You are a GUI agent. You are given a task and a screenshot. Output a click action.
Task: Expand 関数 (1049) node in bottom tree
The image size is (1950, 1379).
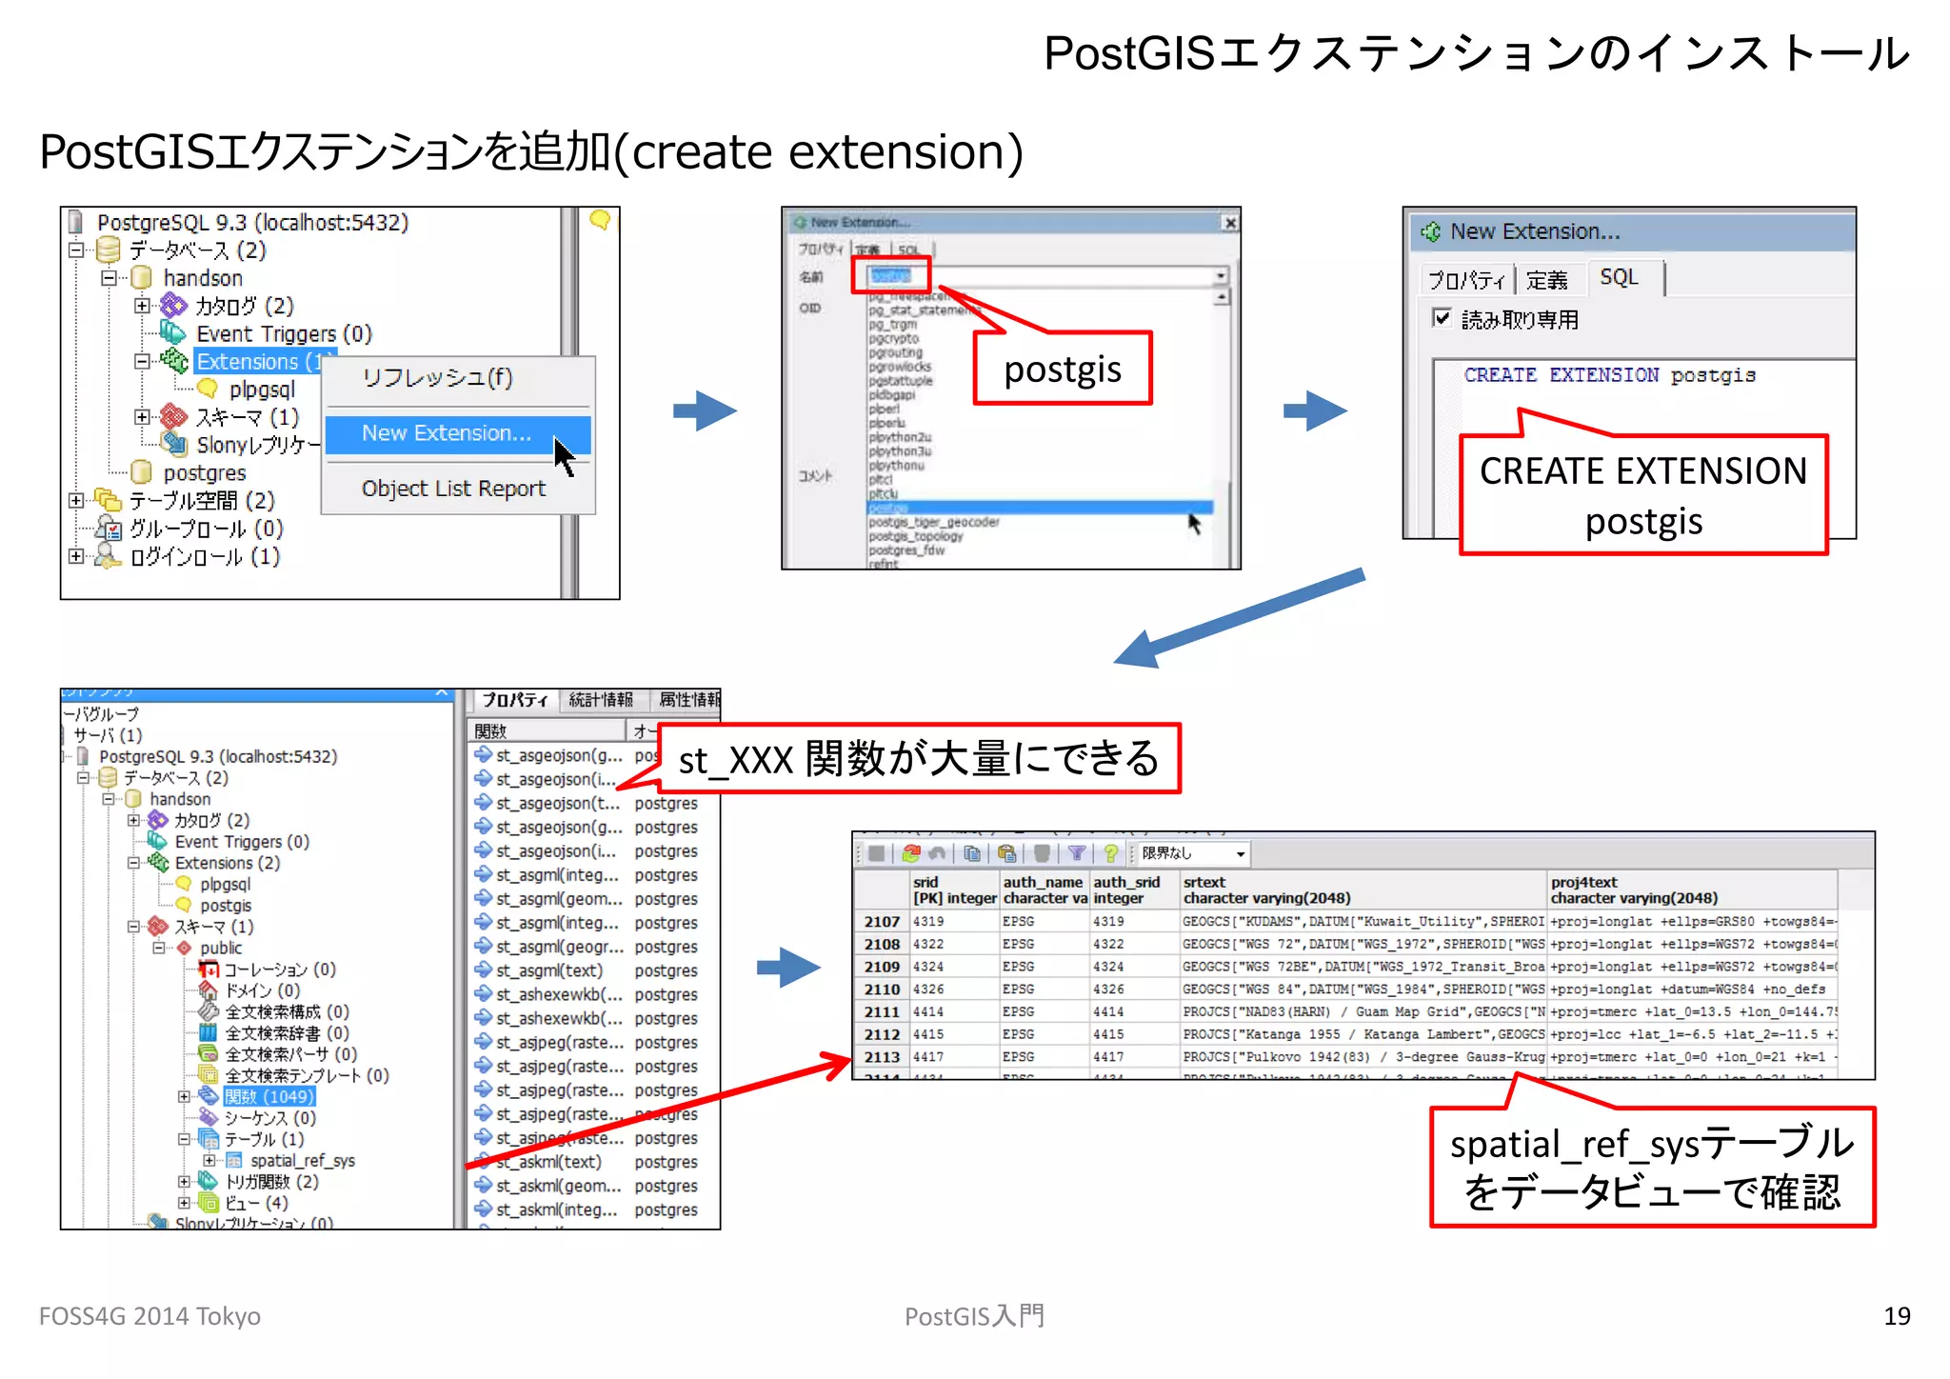click(185, 1096)
